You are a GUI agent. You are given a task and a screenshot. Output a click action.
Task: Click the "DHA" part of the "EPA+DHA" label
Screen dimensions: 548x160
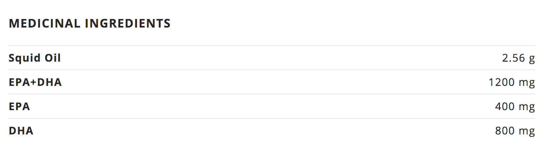(x=49, y=82)
